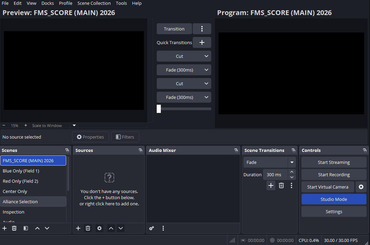Viewport: 370px width, 245px height.
Task: Open the preview Scale to Window dropdown
Action: (x=74, y=126)
